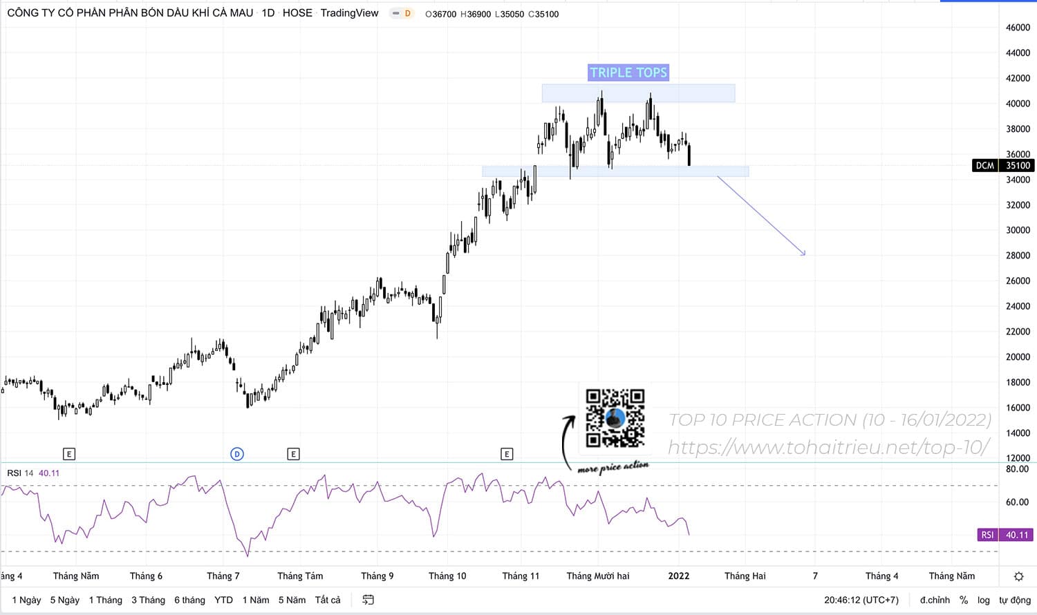Viewport: 1037px width, 615px height.
Task: Open chart settings gear icon
Action: click(x=1018, y=576)
